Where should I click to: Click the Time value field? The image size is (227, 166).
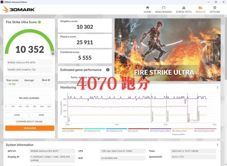pos(193,151)
